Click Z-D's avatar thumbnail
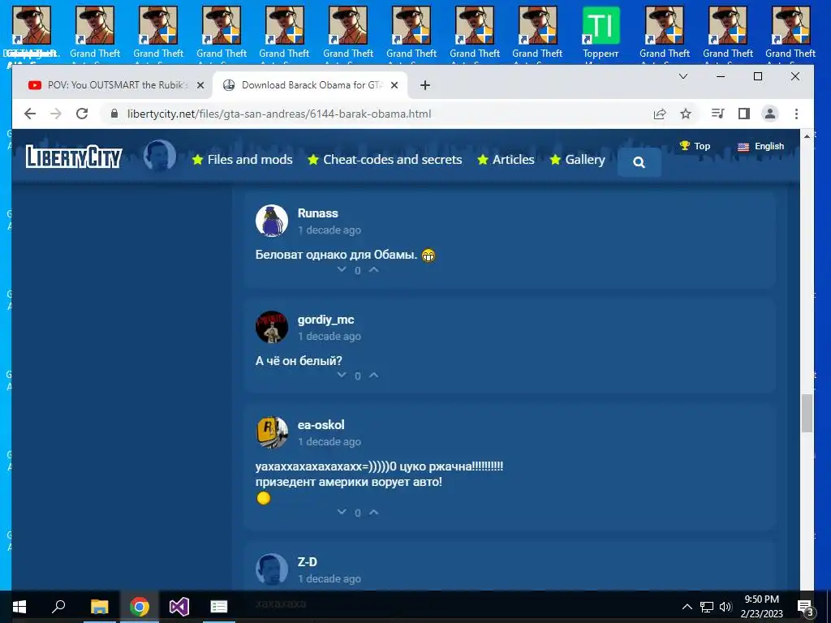 [x=272, y=569]
